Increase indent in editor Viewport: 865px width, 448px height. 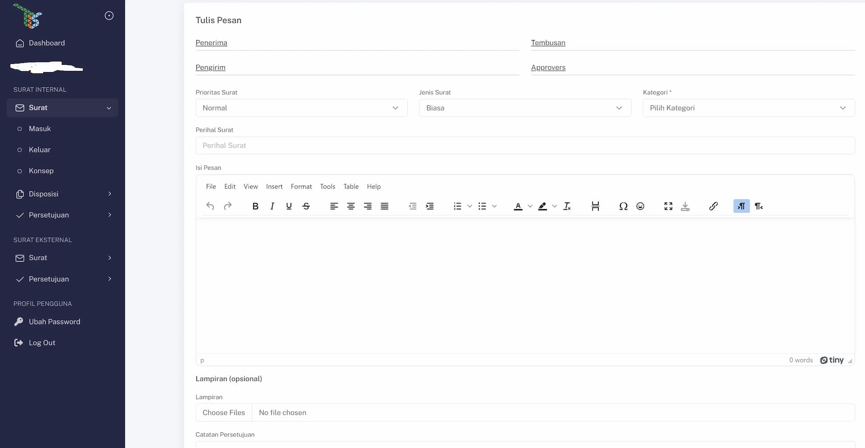click(430, 206)
